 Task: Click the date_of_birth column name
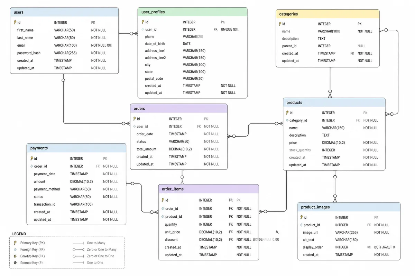pyautogui.click(x=155, y=44)
